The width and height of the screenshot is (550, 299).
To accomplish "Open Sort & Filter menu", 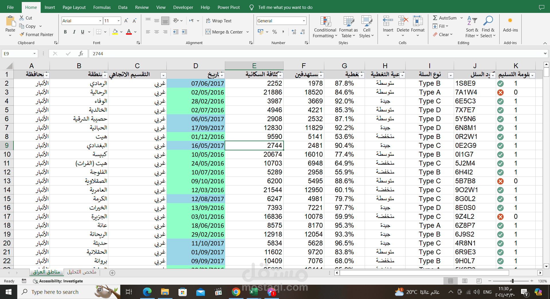I will [x=472, y=27].
